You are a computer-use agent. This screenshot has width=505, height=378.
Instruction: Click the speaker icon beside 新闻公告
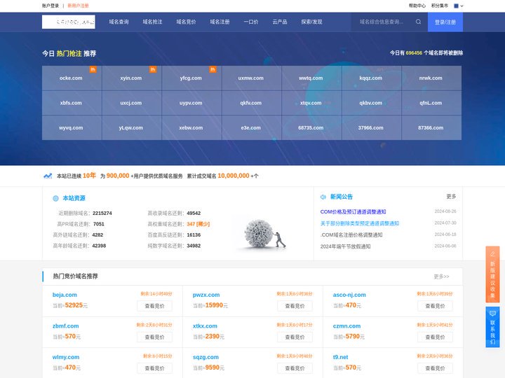coord(323,197)
